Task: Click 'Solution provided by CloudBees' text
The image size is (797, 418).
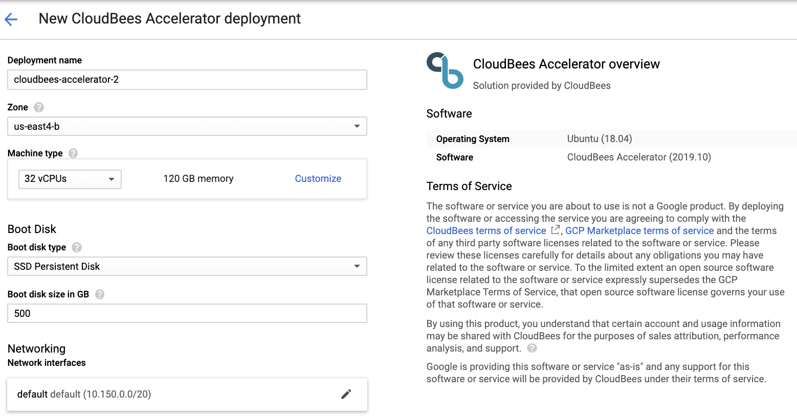Action: 542,85
